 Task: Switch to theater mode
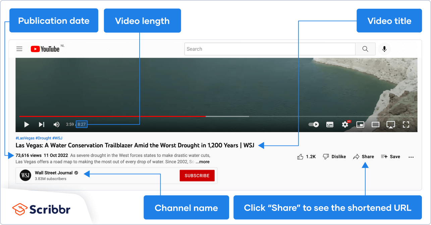[x=376, y=124]
